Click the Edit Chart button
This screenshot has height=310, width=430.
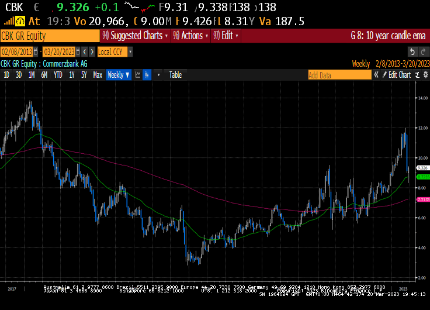coord(397,75)
